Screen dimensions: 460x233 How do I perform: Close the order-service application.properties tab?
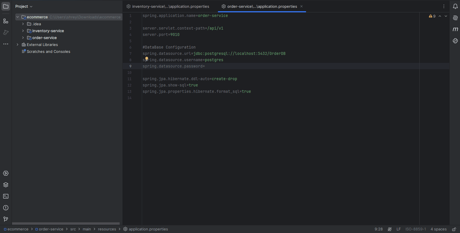pyautogui.click(x=301, y=6)
